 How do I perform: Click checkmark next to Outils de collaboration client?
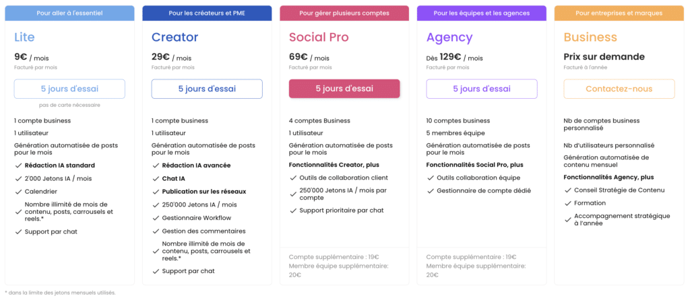(x=292, y=178)
